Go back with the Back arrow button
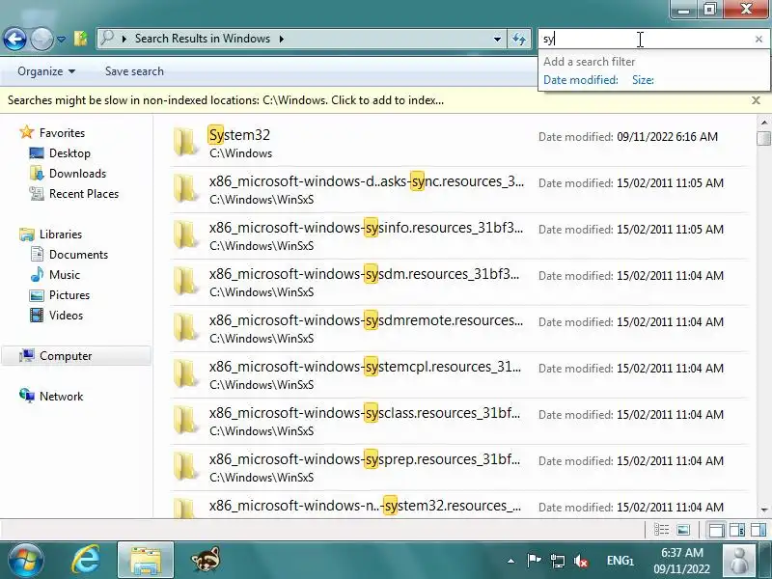 [14, 39]
